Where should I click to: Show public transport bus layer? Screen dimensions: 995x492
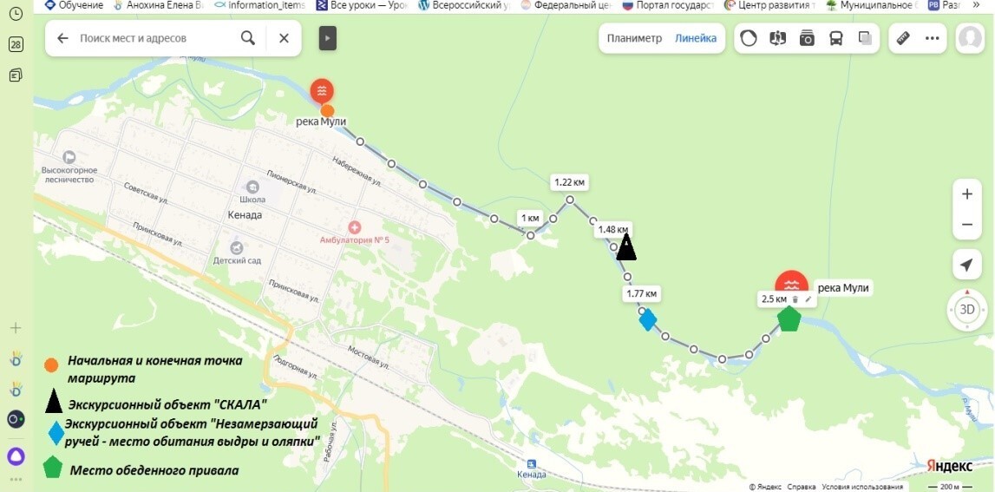pyautogui.click(x=836, y=38)
